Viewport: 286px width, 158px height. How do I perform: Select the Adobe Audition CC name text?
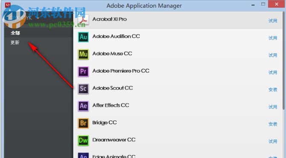click(116, 36)
